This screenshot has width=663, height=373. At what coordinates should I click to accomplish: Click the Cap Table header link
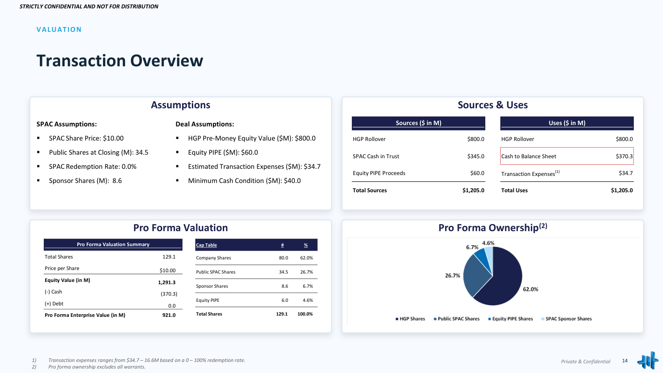pyautogui.click(x=206, y=245)
